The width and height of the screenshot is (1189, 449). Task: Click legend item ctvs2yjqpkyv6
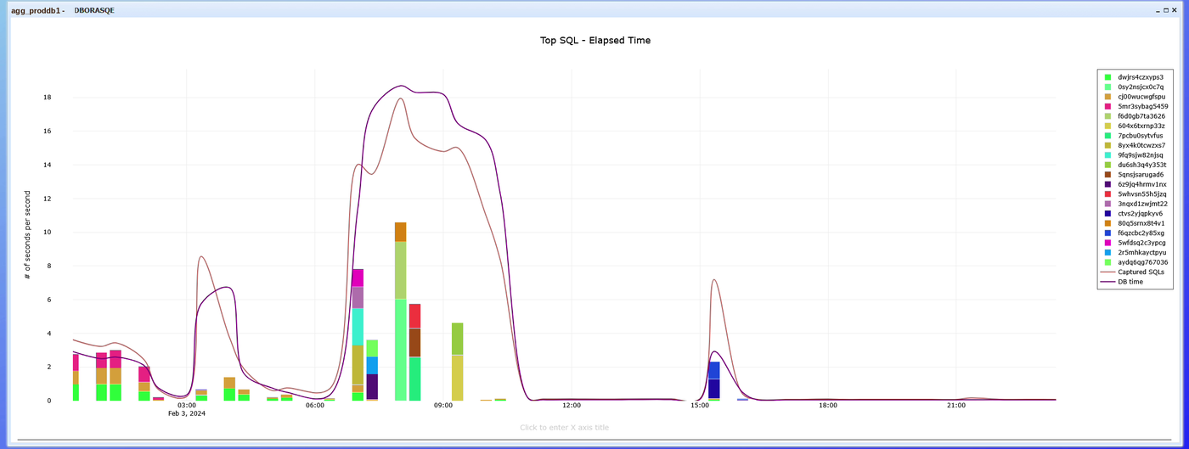1135,214
